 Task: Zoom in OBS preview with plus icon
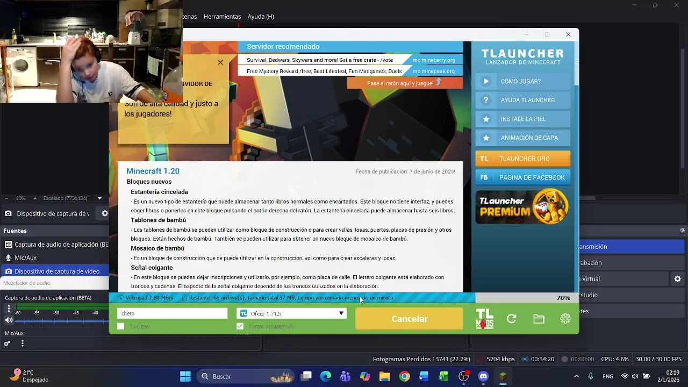point(35,198)
